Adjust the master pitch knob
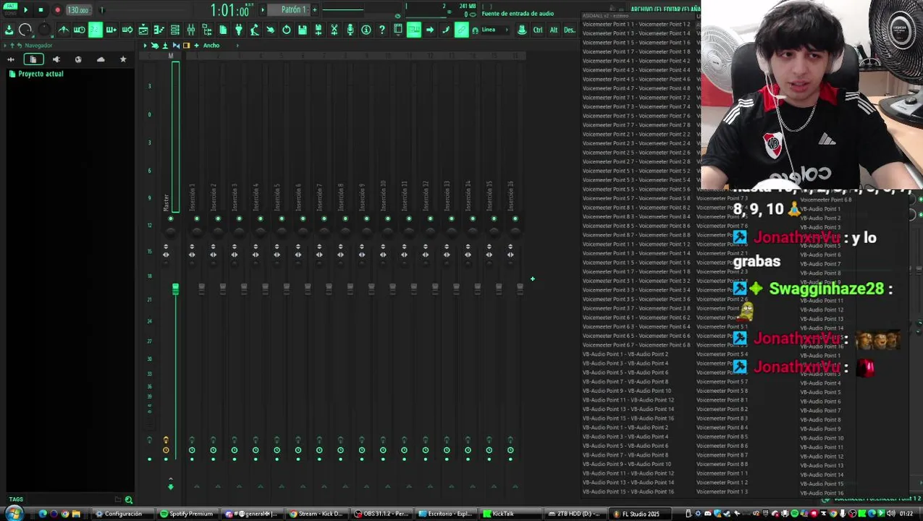The image size is (923, 521). [45, 30]
